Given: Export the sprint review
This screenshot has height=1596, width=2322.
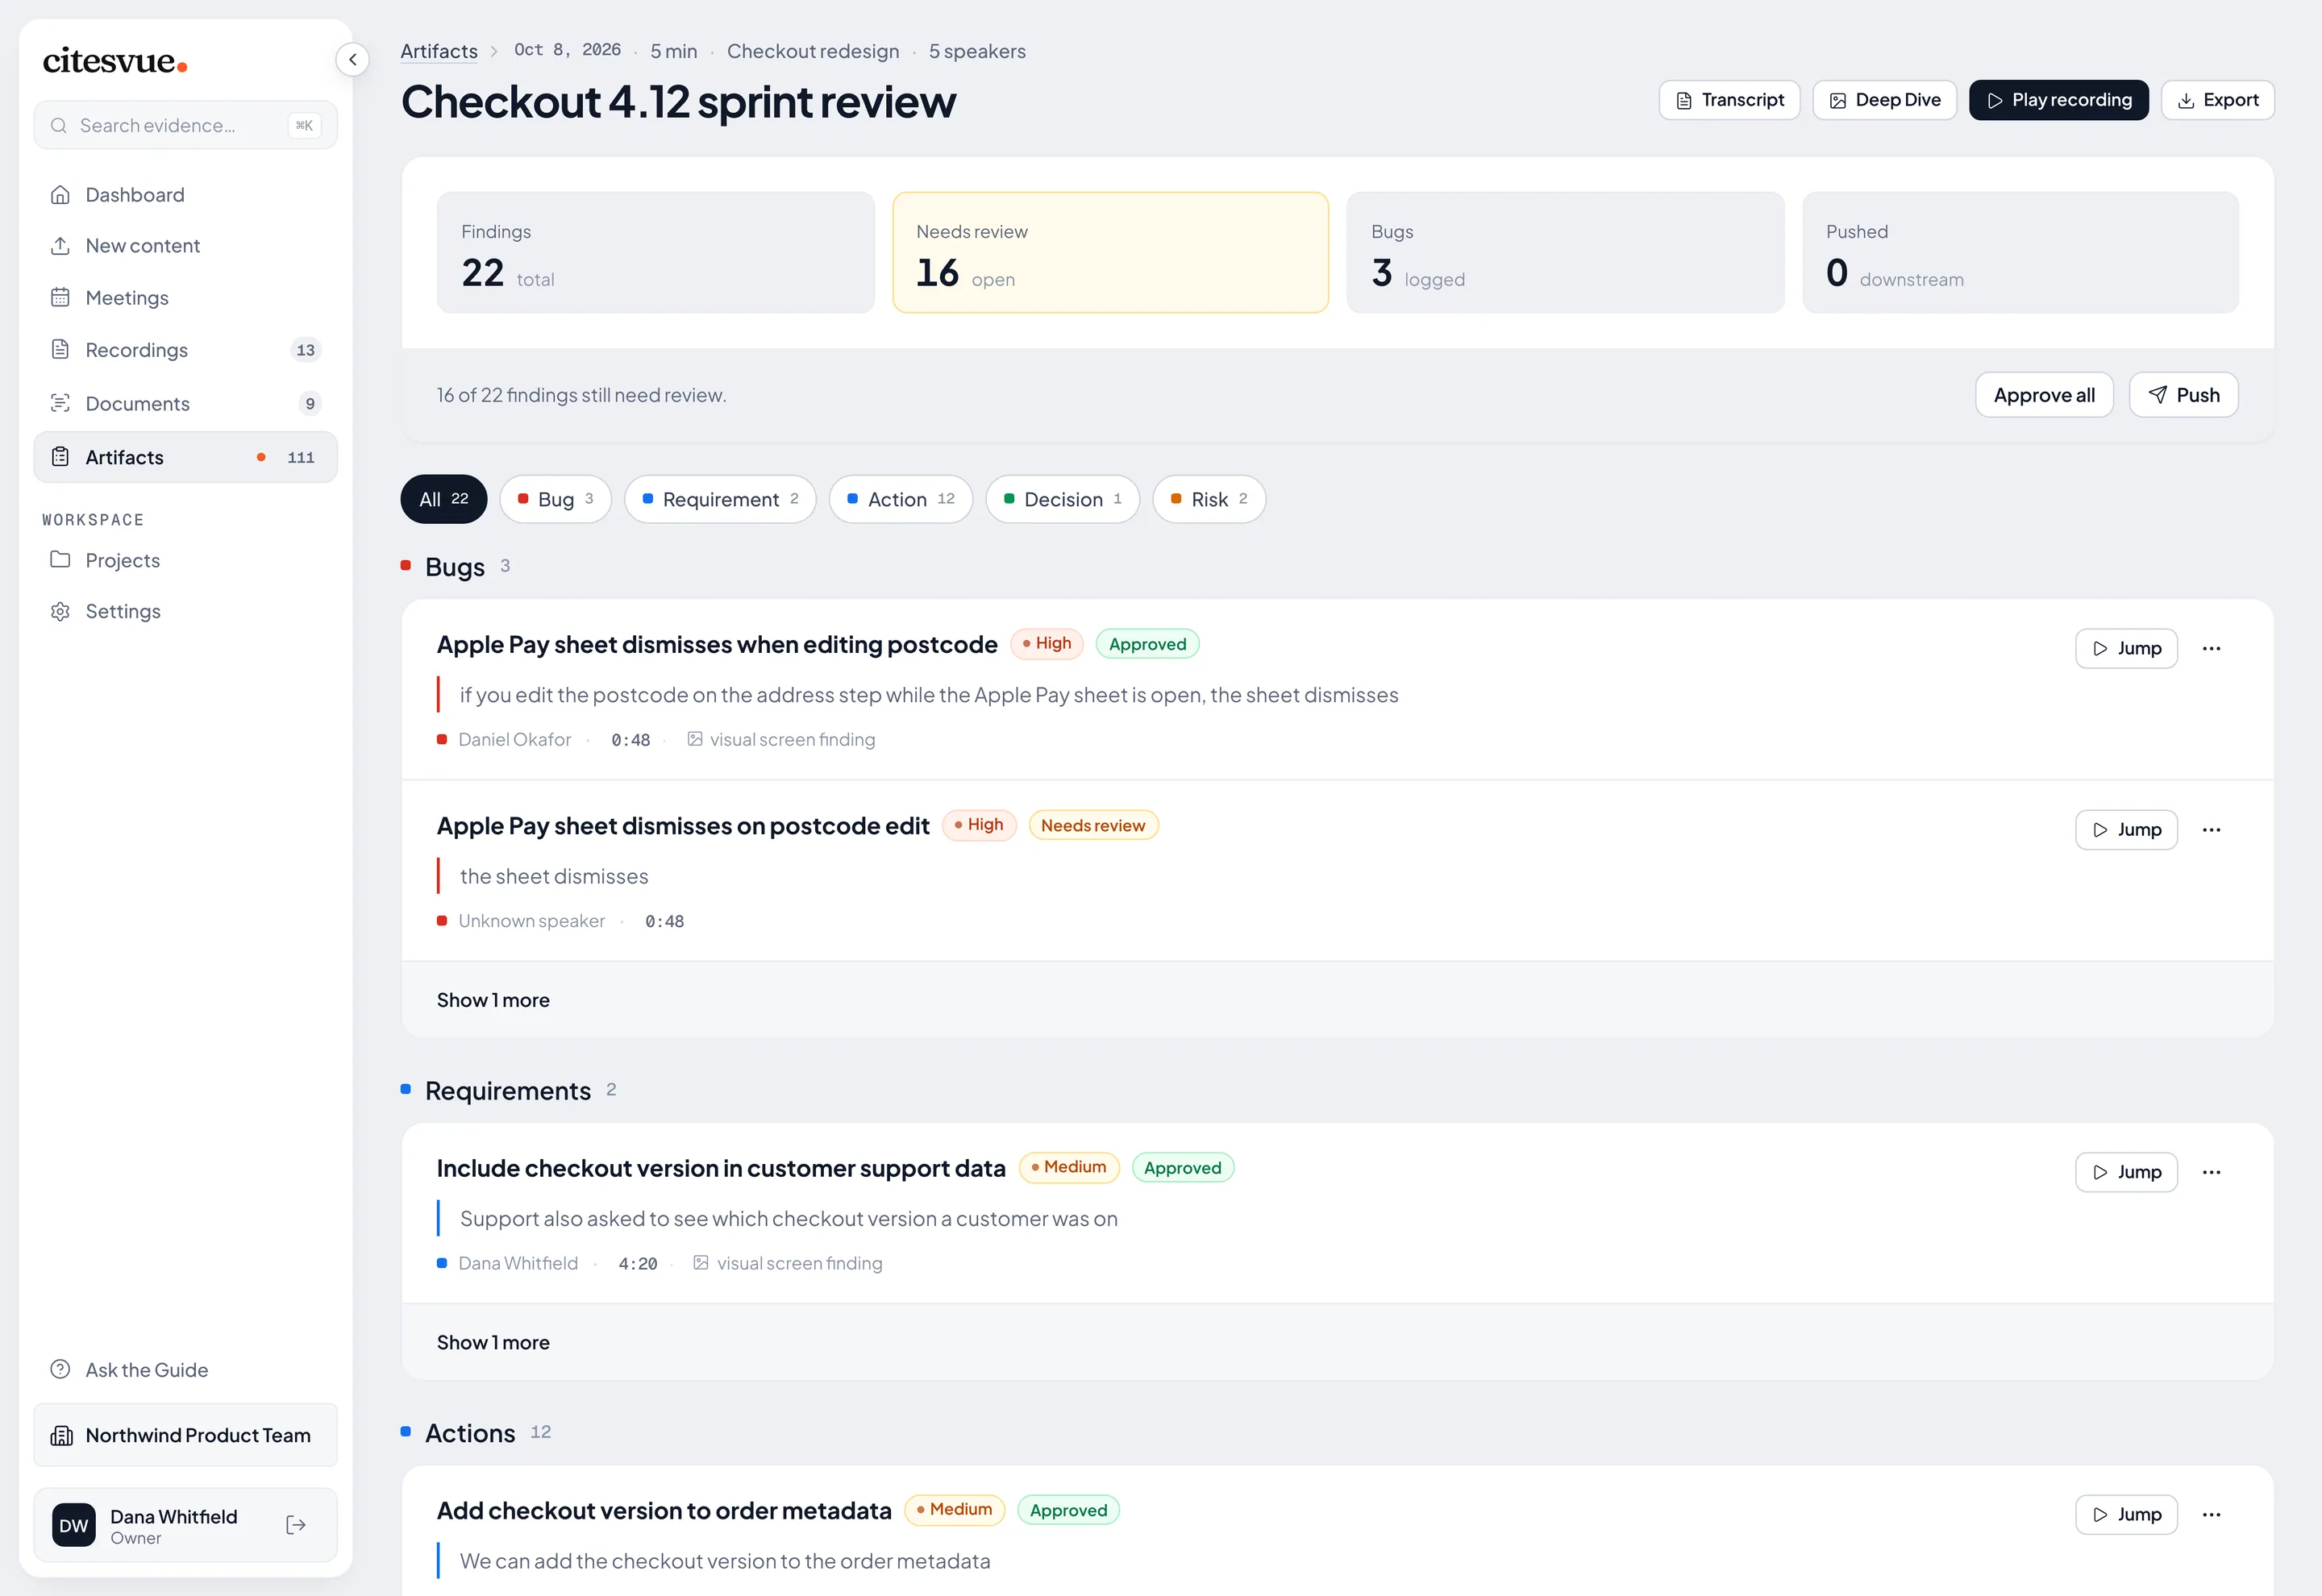Looking at the screenshot, I should [x=2217, y=100].
